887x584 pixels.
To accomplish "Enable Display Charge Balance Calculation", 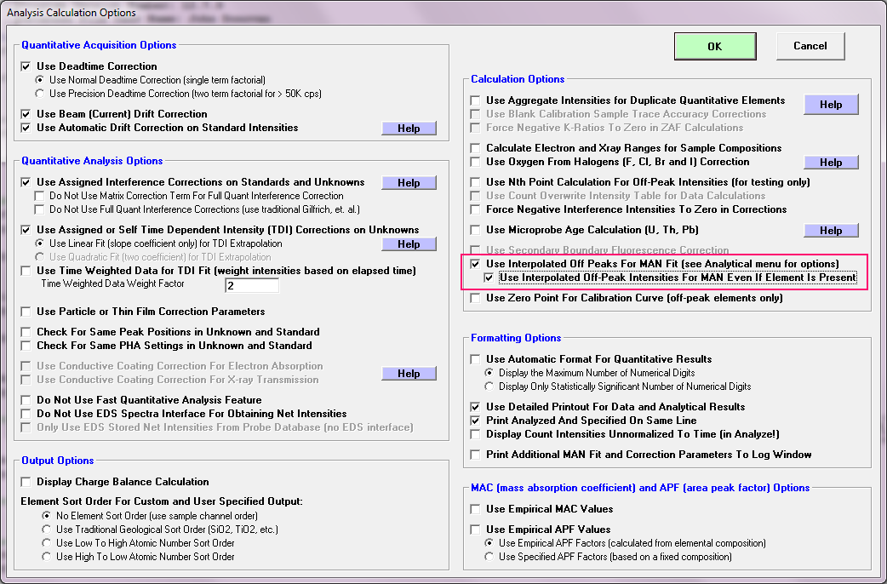I will tap(26, 482).
